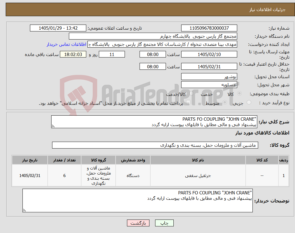
Task: Click the چاپ (print) button
Action: point(164,223)
